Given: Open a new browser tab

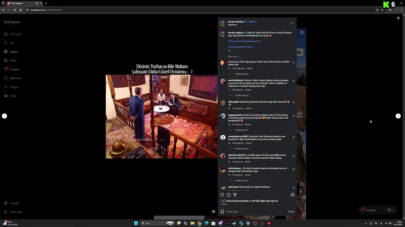Looking at the screenshot, I should pyautogui.click(x=46, y=3).
